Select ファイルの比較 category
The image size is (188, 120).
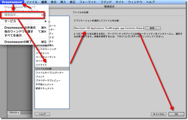pos(52,69)
